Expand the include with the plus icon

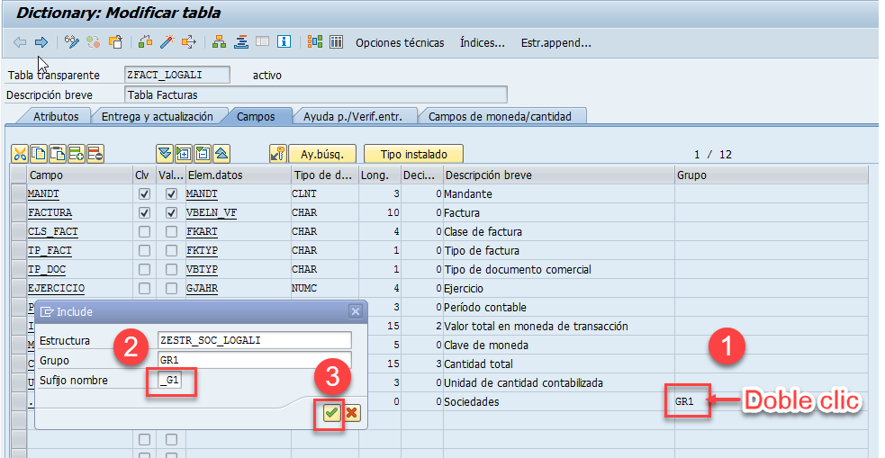tap(184, 154)
